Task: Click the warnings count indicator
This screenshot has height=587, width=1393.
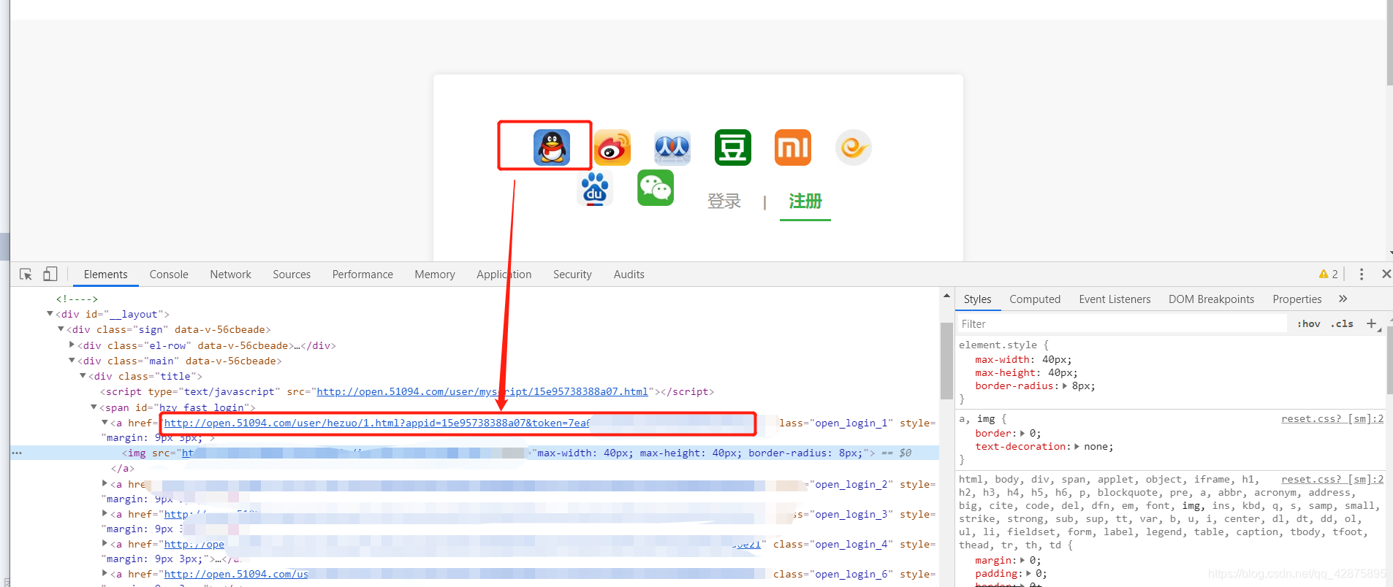Action: (x=1329, y=275)
